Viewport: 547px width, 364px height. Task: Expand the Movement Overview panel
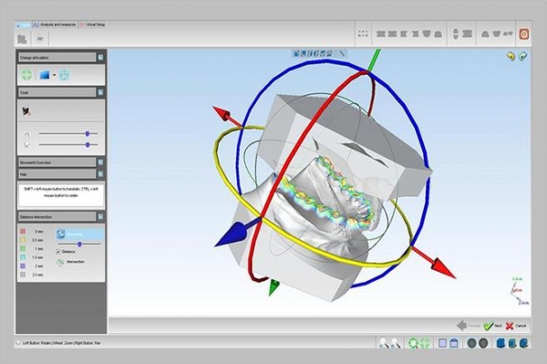pyautogui.click(x=100, y=162)
